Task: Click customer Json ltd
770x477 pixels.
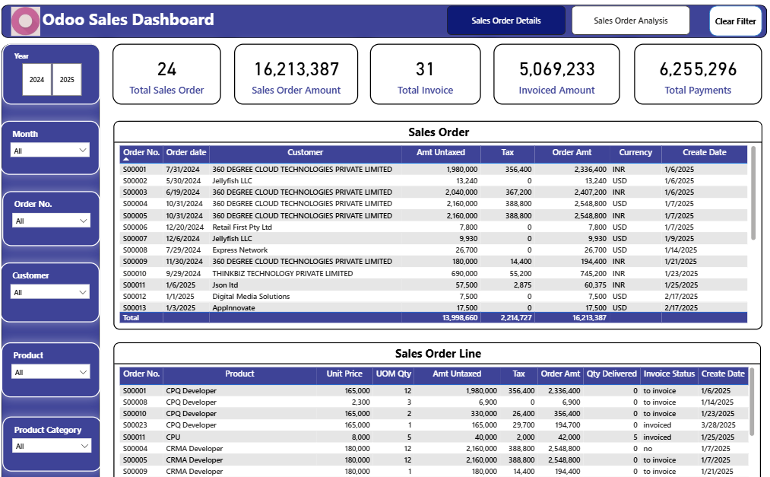Action: 225,285
